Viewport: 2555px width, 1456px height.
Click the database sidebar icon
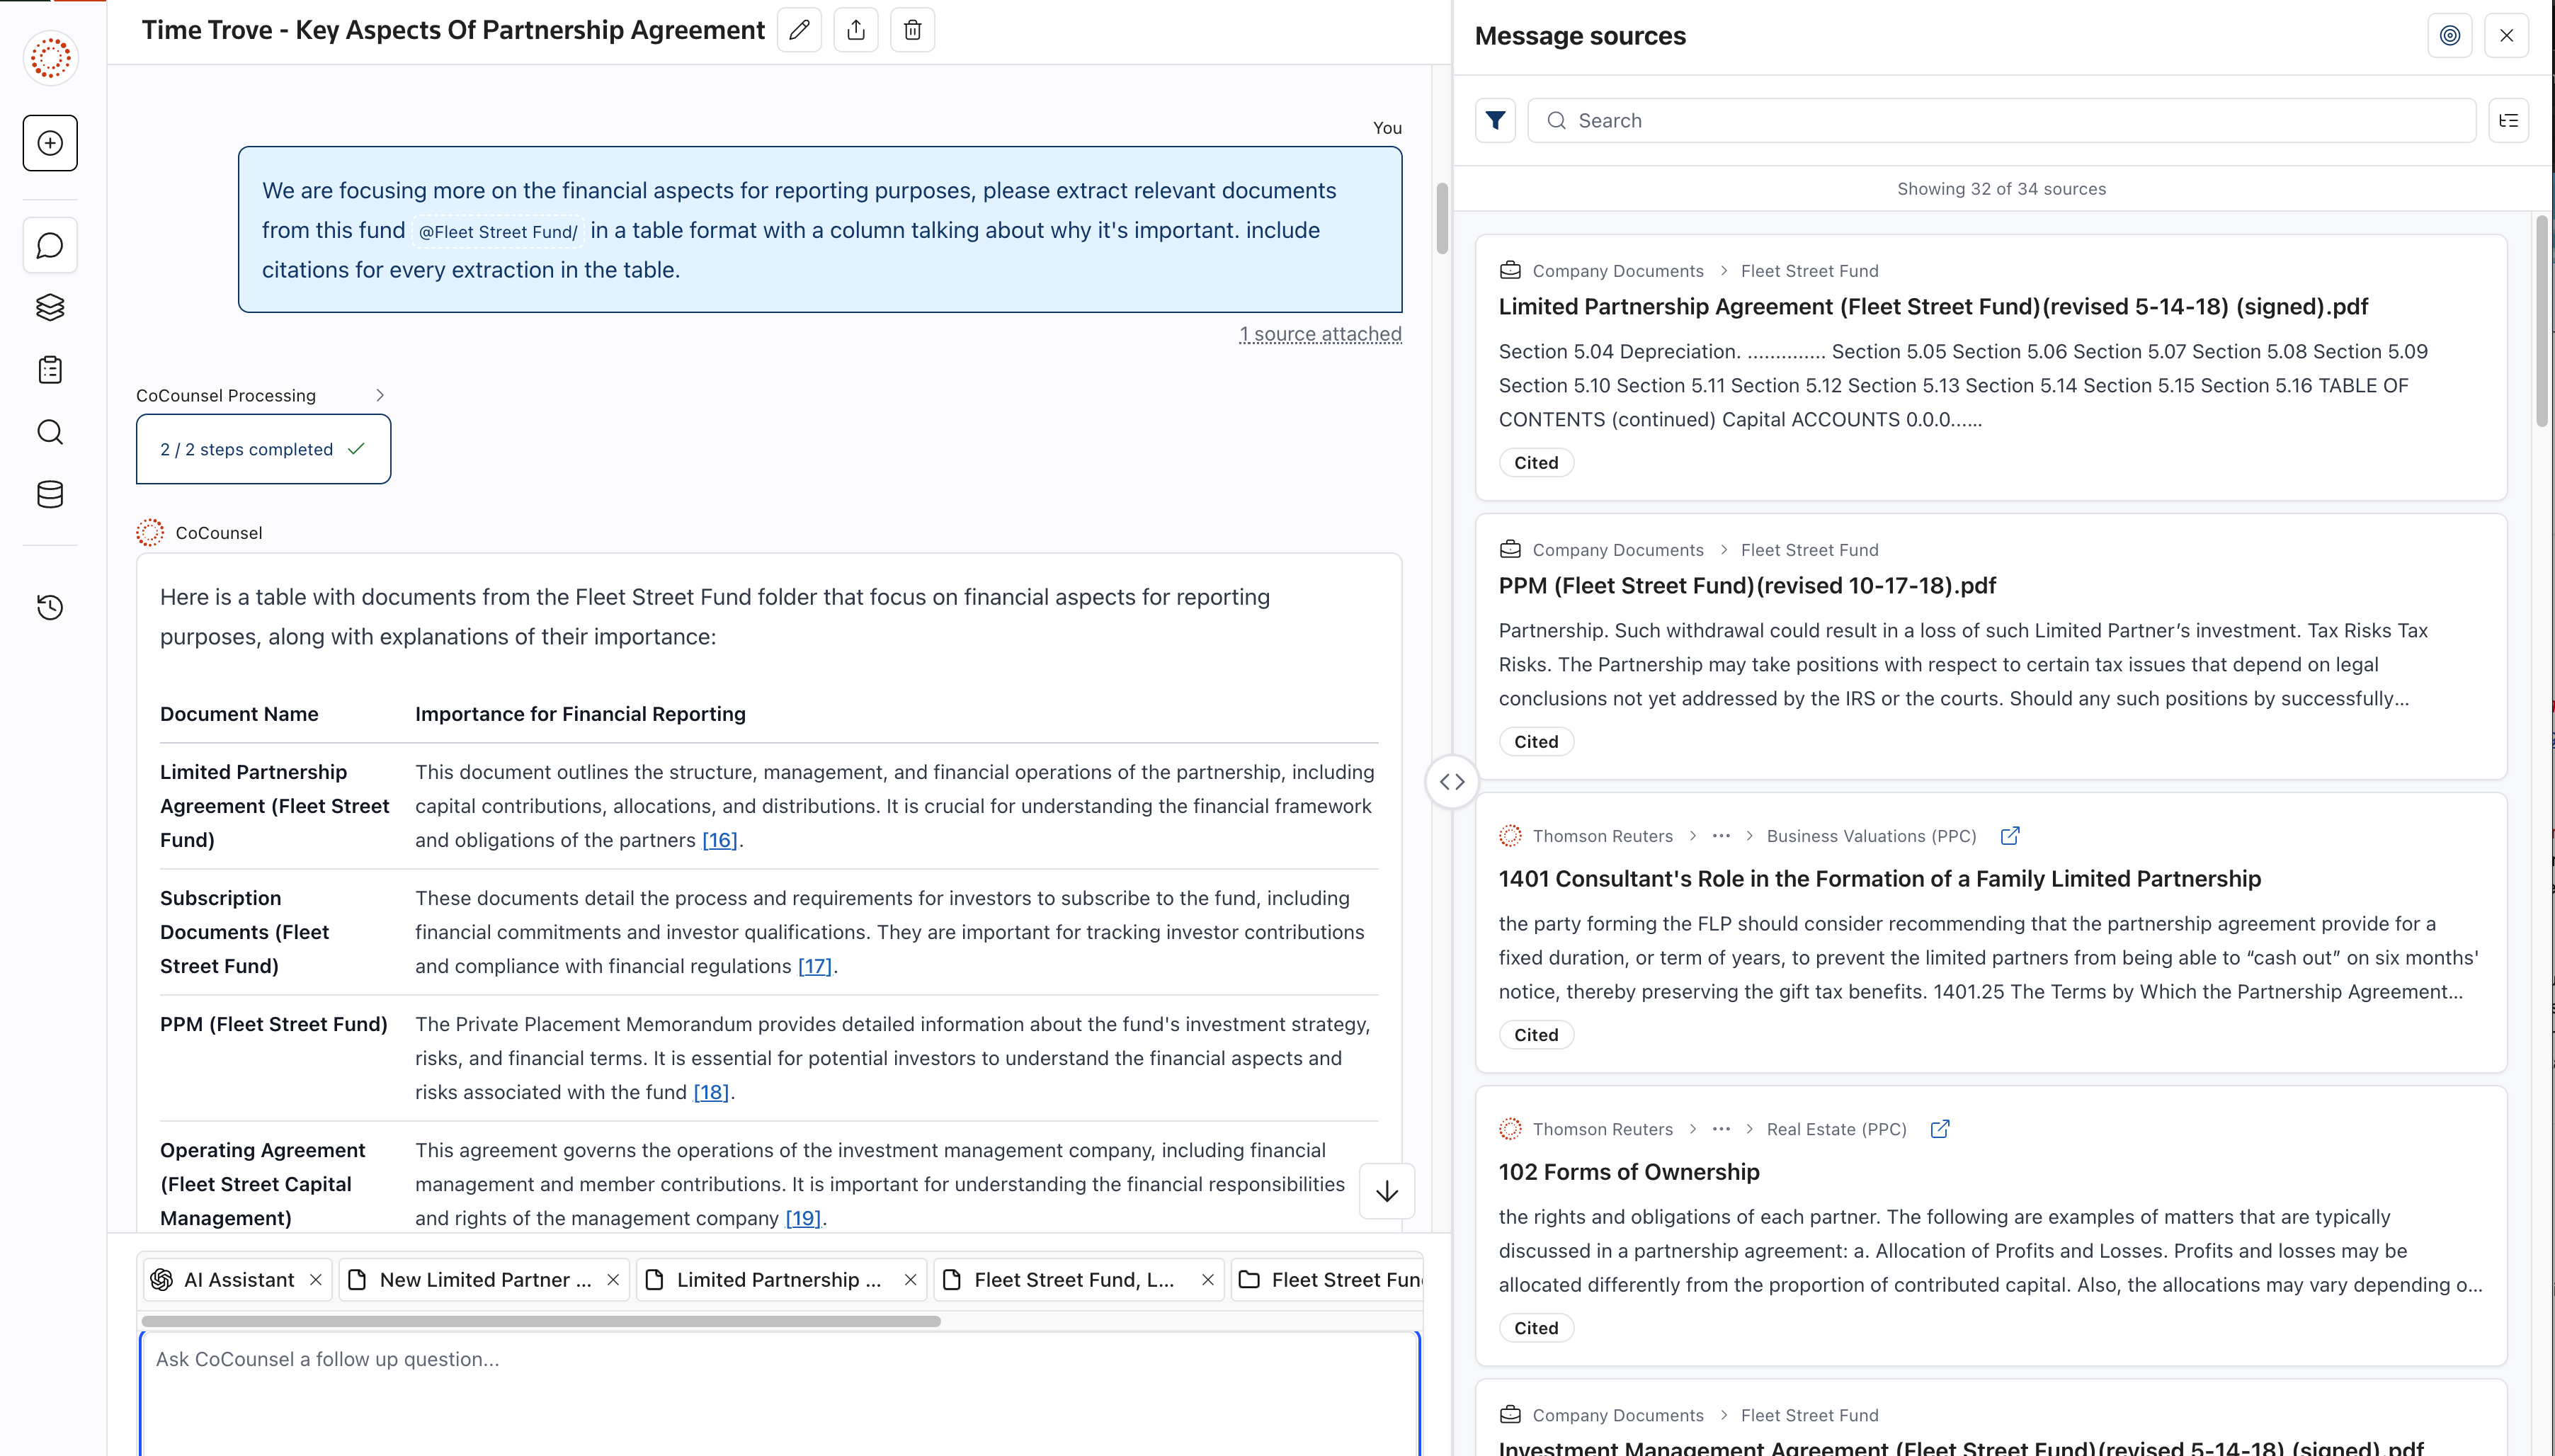click(x=50, y=494)
